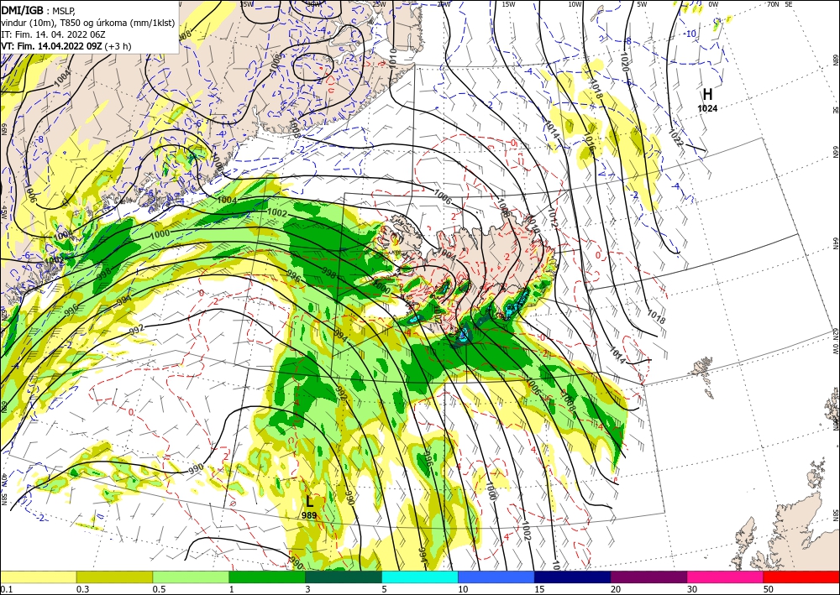This screenshot has width=840, height=595.
Task: Pick the blue 10–15 legend swatch
Action: click(x=496, y=577)
